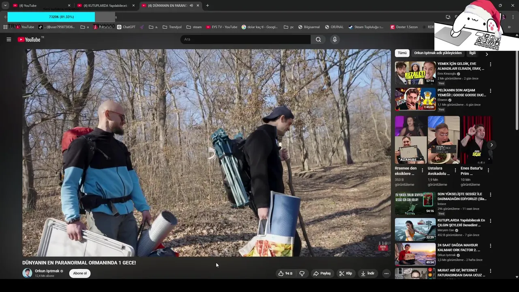Open the browser apps grid icon
The height and width of the screenshot is (292, 519).
coord(5,27)
